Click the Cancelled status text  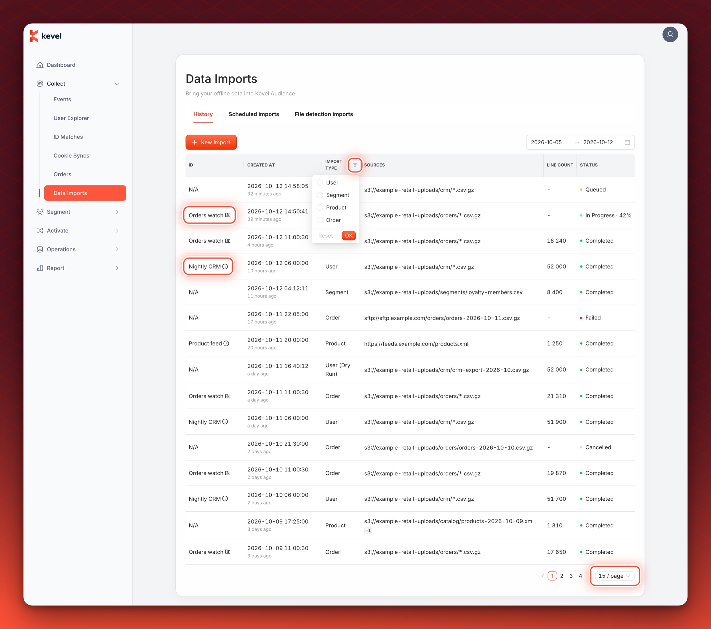(x=598, y=447)
